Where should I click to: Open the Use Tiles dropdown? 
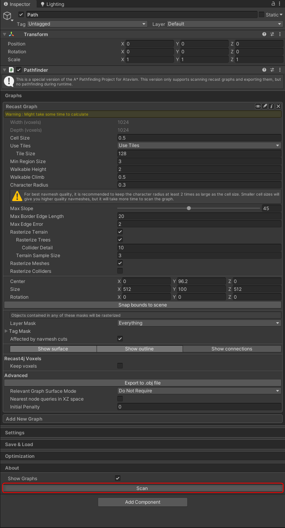tap(199, 145)
